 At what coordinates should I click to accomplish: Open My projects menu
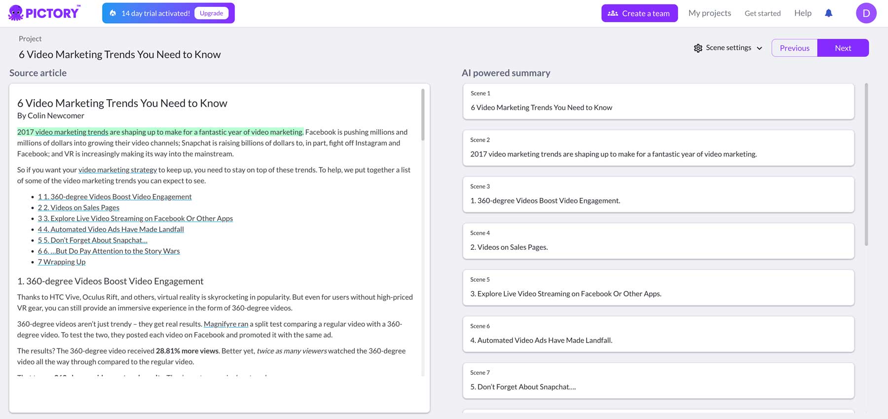(x=709, y=13)
